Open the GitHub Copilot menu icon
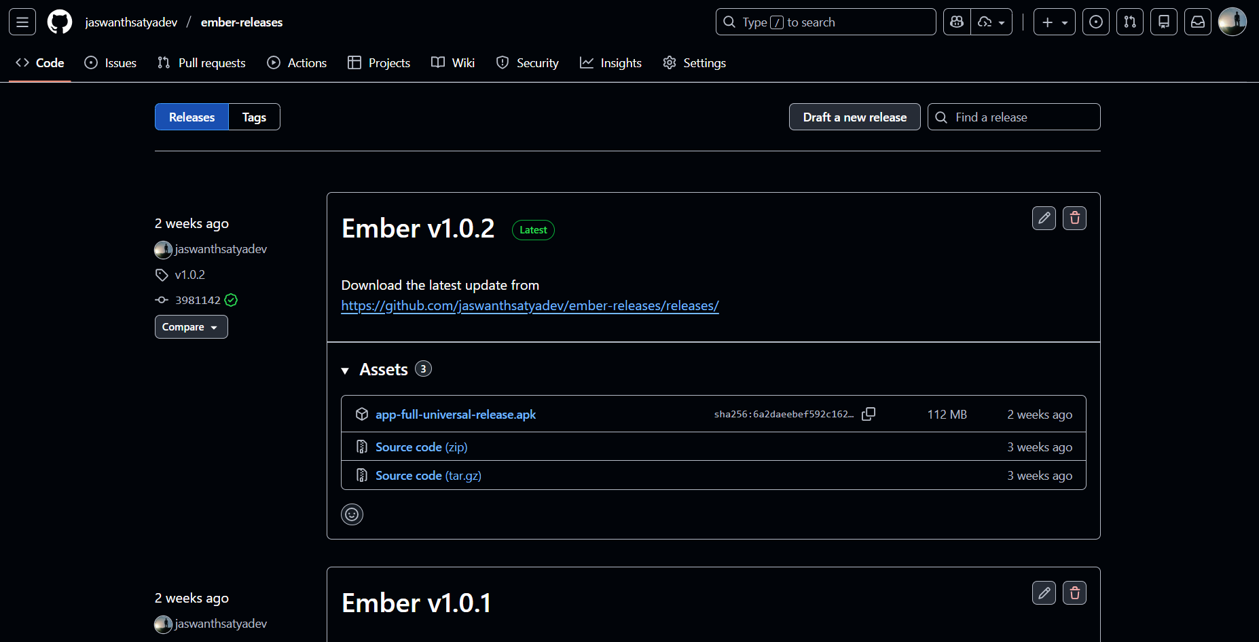 (956, 22)
